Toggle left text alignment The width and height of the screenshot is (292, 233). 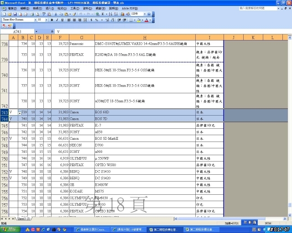(69, 20)
